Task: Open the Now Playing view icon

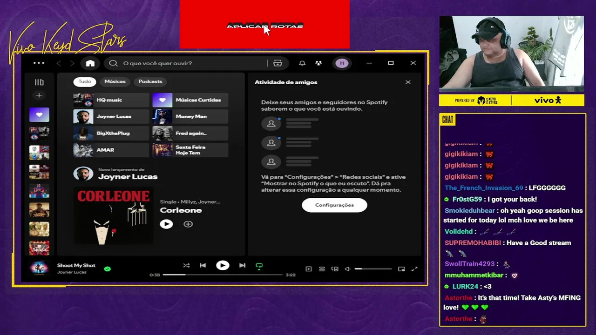Action: click(308, 269)
